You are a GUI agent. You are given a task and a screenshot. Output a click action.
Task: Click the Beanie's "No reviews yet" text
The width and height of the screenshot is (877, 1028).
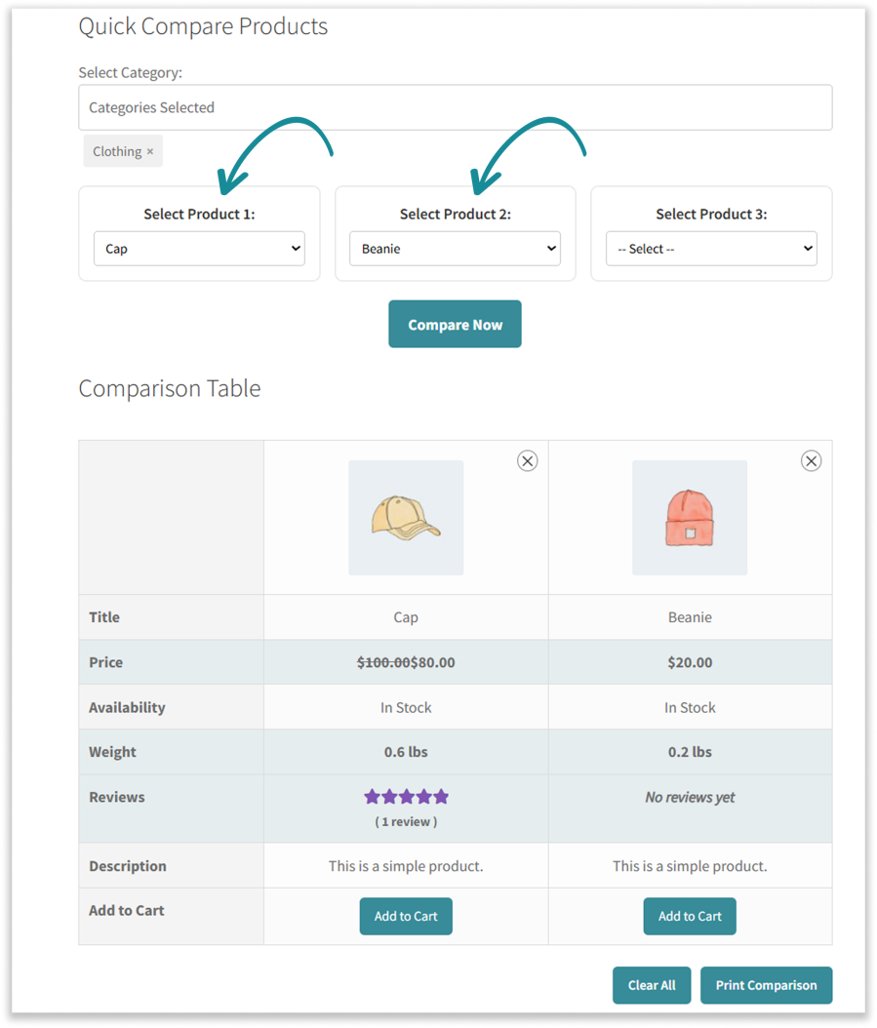coord(690,798)
